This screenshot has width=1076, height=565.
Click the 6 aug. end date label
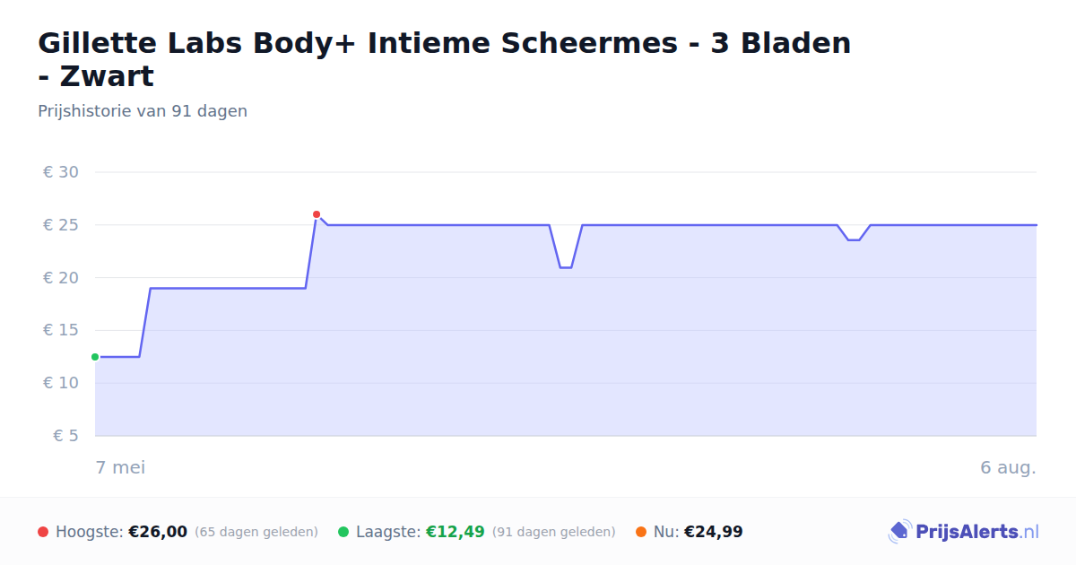(x=1008, y=467)
